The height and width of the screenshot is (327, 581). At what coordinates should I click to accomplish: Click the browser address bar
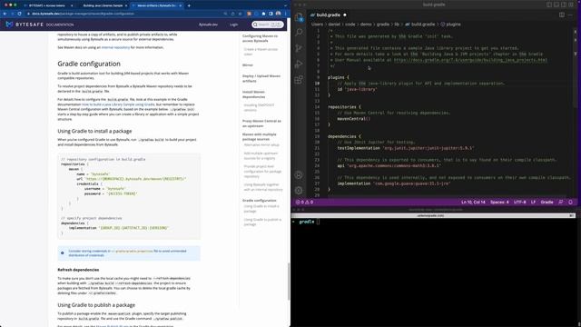click(124, 14)
